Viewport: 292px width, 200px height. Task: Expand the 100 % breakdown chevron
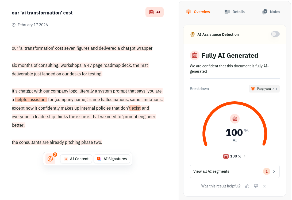point(245,156)
